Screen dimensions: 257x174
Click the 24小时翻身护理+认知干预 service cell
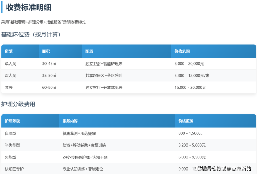[85, 157]
